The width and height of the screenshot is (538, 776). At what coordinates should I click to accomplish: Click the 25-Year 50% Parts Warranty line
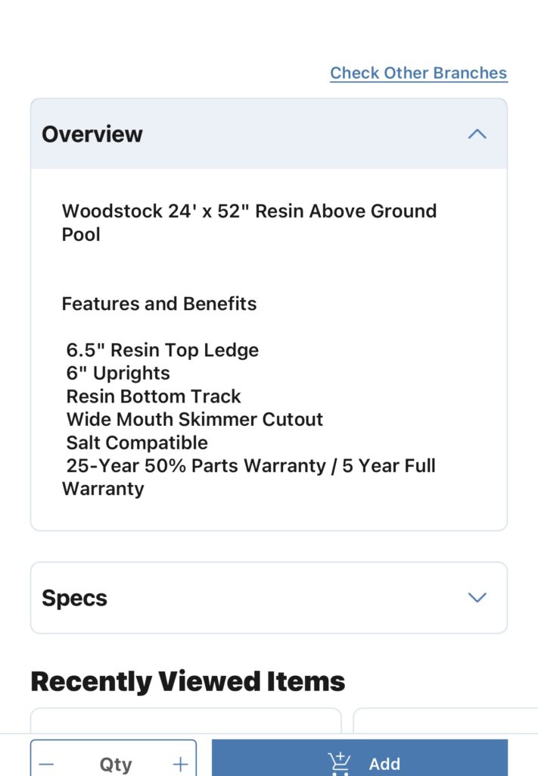(249, 477)
